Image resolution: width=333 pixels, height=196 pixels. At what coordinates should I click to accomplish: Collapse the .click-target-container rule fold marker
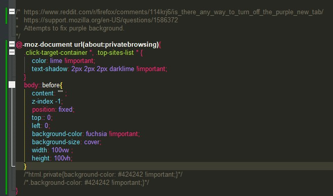[x=12, y=52]
